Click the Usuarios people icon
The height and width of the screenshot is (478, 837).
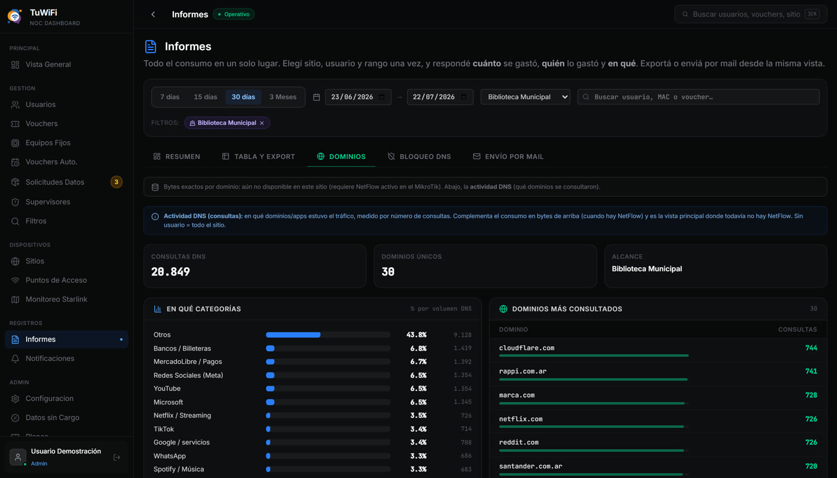tap(16, 105)
